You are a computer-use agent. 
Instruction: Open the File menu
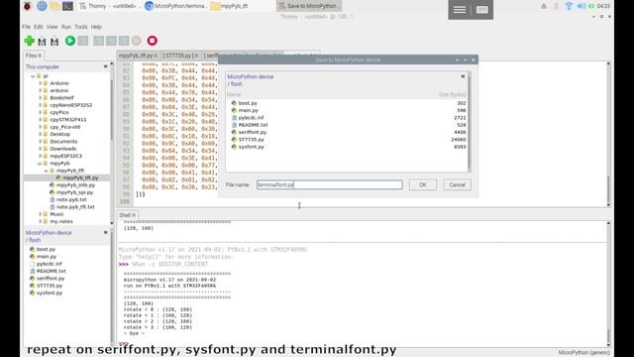coord(27,27)
